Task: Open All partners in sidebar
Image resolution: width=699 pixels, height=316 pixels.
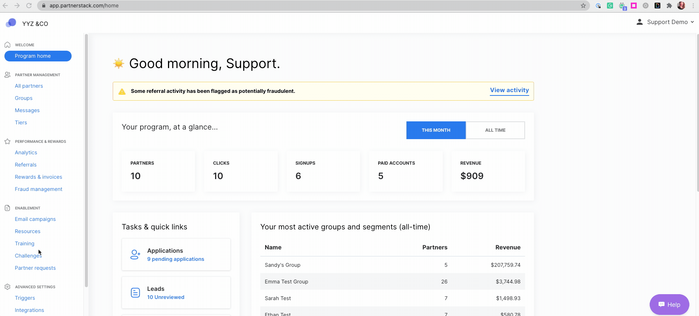Action: [x=29, y=86]
